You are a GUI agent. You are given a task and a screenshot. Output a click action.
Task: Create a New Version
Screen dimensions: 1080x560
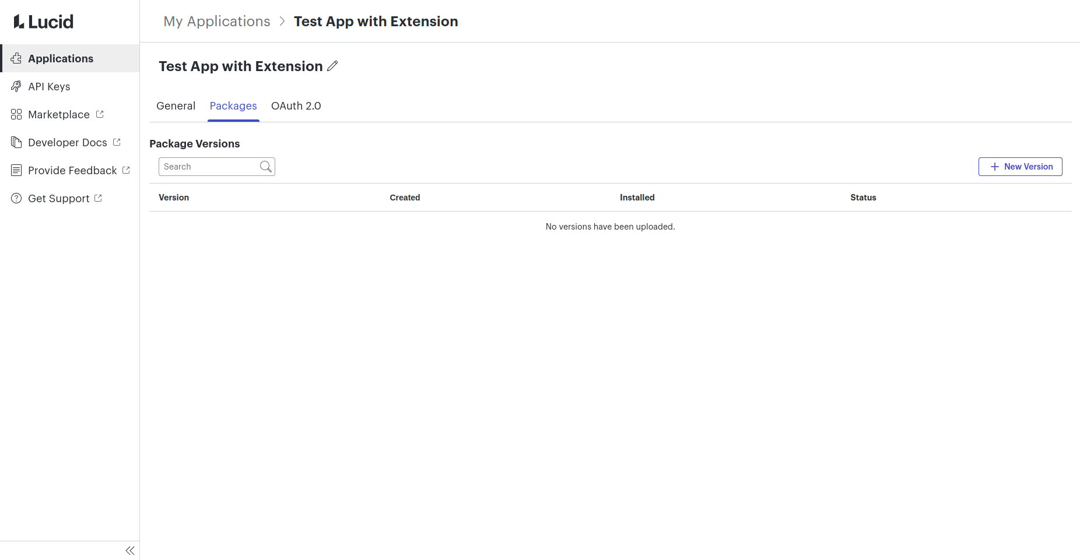(1021, 167)
